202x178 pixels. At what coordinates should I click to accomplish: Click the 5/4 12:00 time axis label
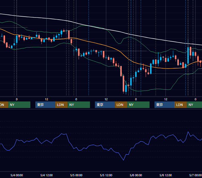tap(47, 175)
